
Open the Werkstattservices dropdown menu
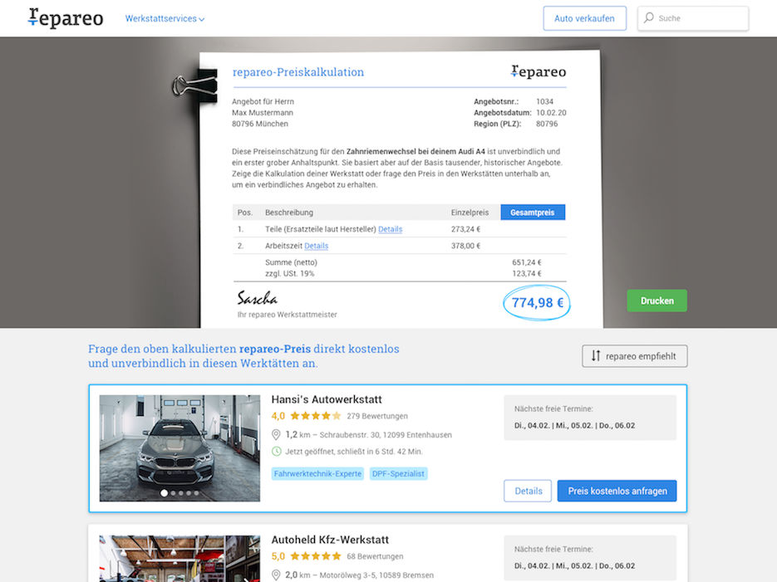coord(165,18)
